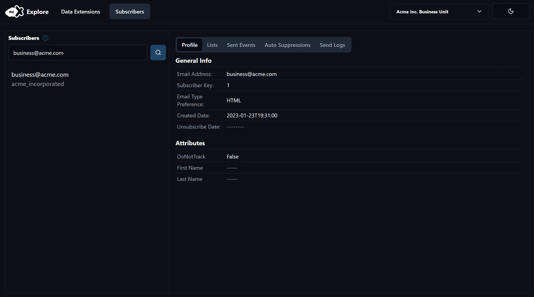Viewport: 534px width, 297px height.
Task: Switch to the Lists tab
Action: (212, 45)
